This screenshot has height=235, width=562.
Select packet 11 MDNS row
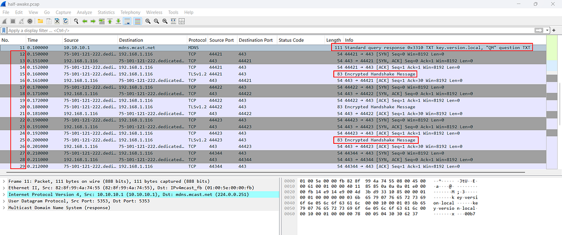(x=272, y=47)
